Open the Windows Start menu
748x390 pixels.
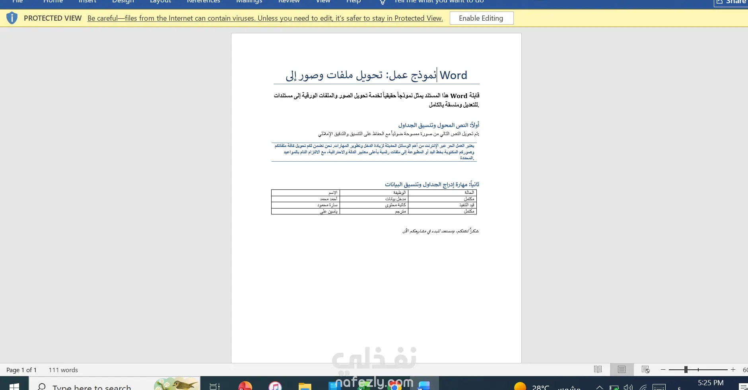coord(14,386)
